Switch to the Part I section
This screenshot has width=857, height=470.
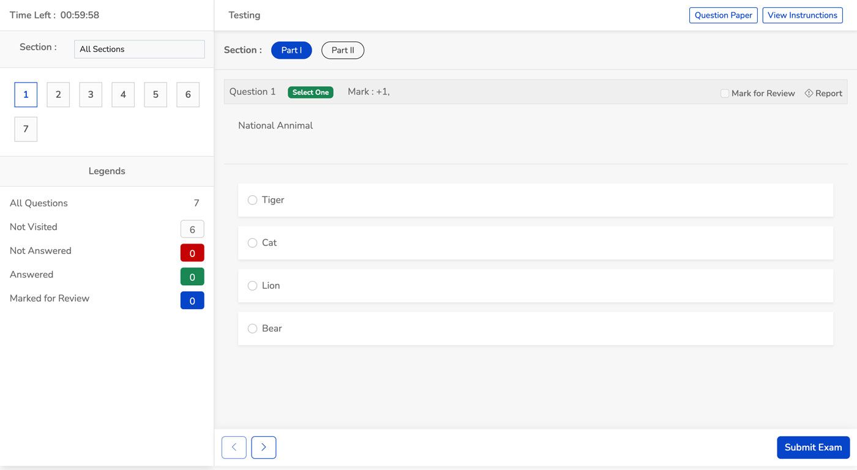(x=291, y=50)
